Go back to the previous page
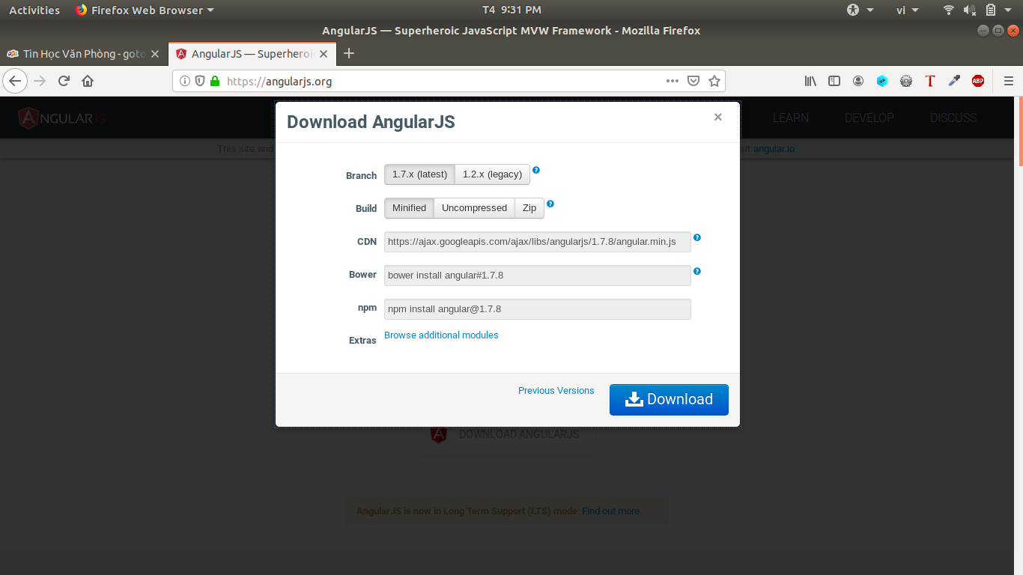The height and width of the screenshot is (575, 1023). (16, 81)
